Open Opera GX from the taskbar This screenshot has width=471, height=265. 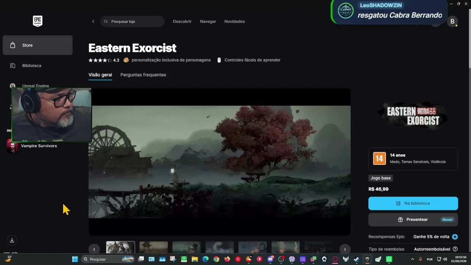coord(335,259)
